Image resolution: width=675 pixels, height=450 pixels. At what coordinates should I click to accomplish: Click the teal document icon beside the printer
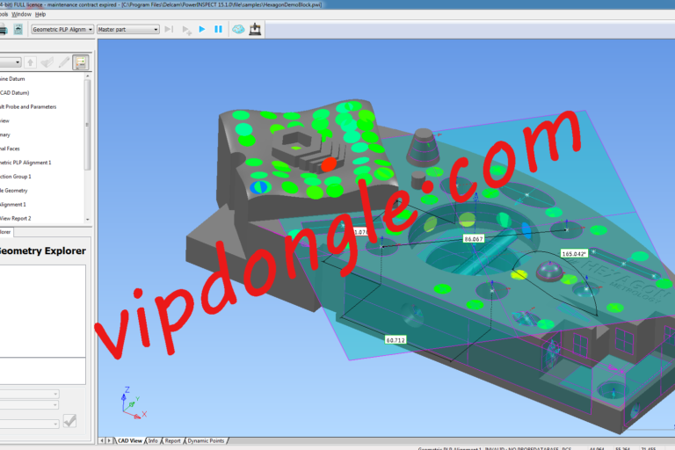click(18, 29)
